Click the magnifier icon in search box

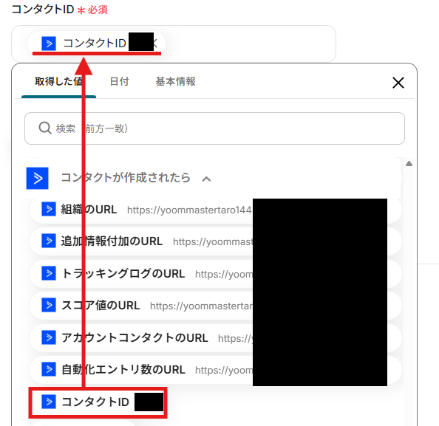(x=45, y=128)
